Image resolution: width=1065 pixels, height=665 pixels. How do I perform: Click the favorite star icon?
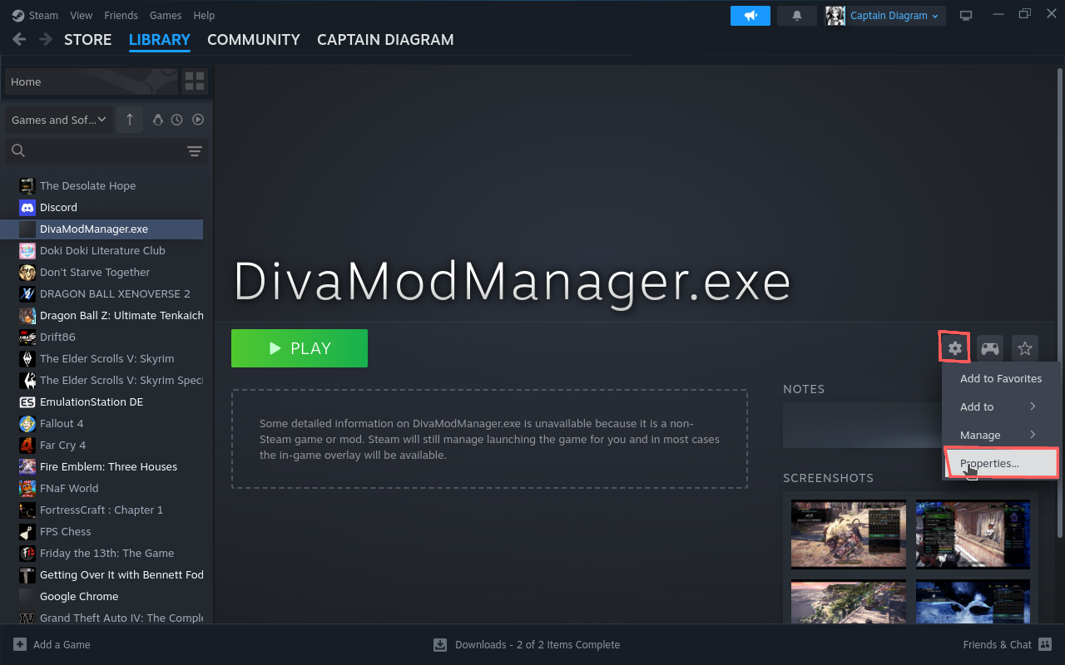[x=1025, y=348]
